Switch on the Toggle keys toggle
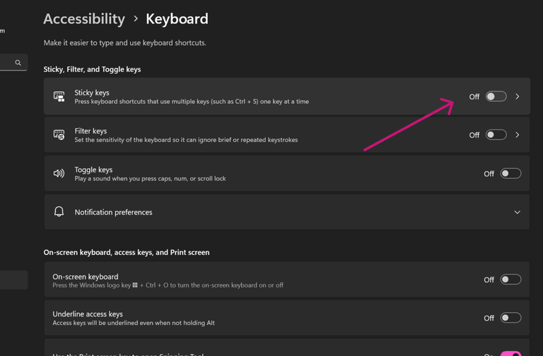 coord(510,174)
